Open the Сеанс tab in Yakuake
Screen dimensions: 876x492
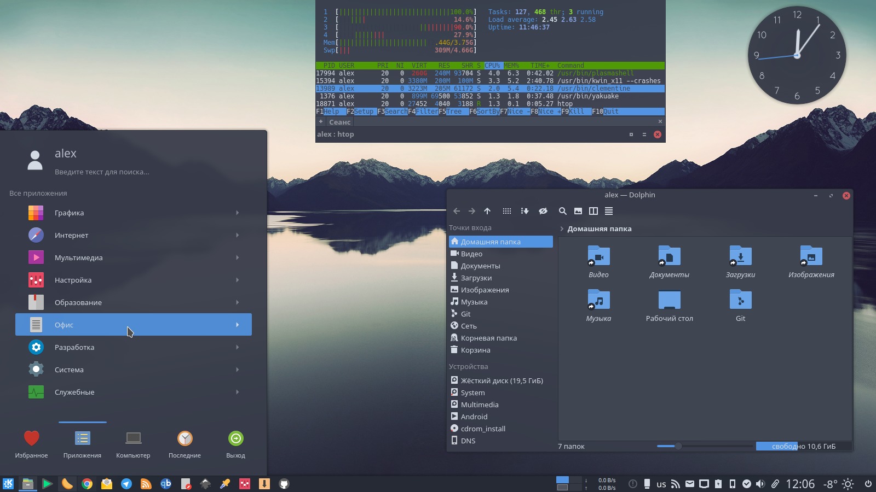339,122
